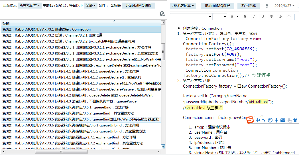Click the list item portNumber：端口号

tap(213, 147)
